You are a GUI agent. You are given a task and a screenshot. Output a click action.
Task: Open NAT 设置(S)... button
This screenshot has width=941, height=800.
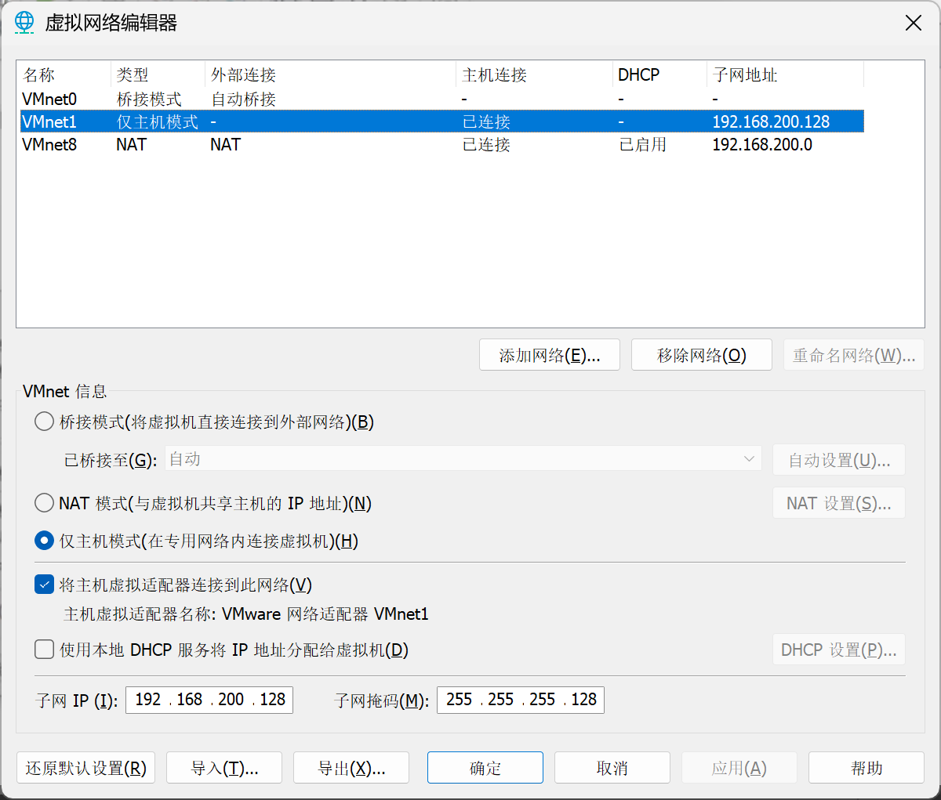(839, 503)
